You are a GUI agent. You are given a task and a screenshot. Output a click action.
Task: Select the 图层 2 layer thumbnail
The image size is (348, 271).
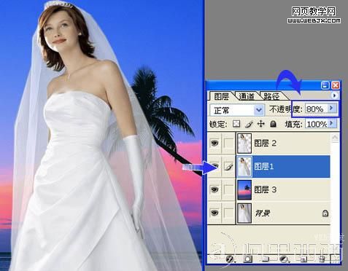click(x=244, y=144)
